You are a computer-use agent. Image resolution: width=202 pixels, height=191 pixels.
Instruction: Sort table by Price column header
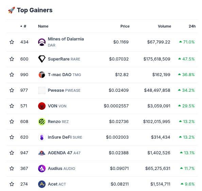click(125, 26)
